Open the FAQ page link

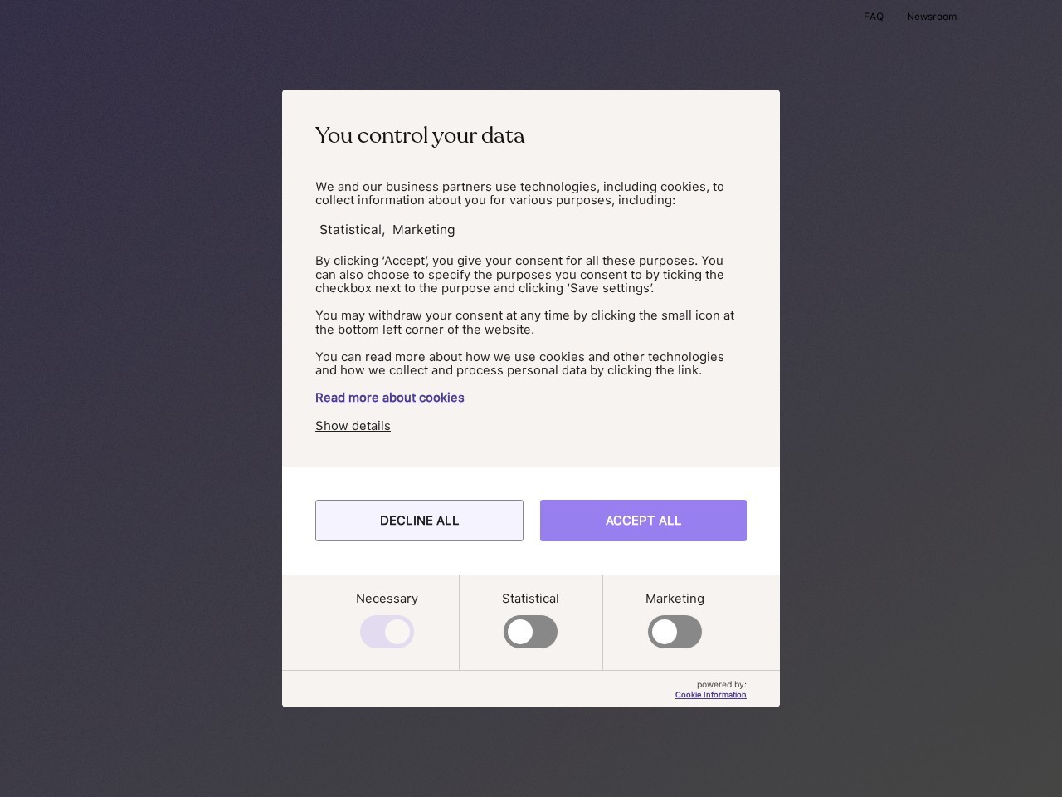coord(873,17)
